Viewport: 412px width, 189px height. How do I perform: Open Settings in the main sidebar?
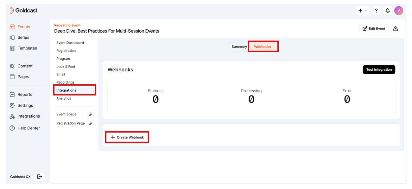point(21,105)
